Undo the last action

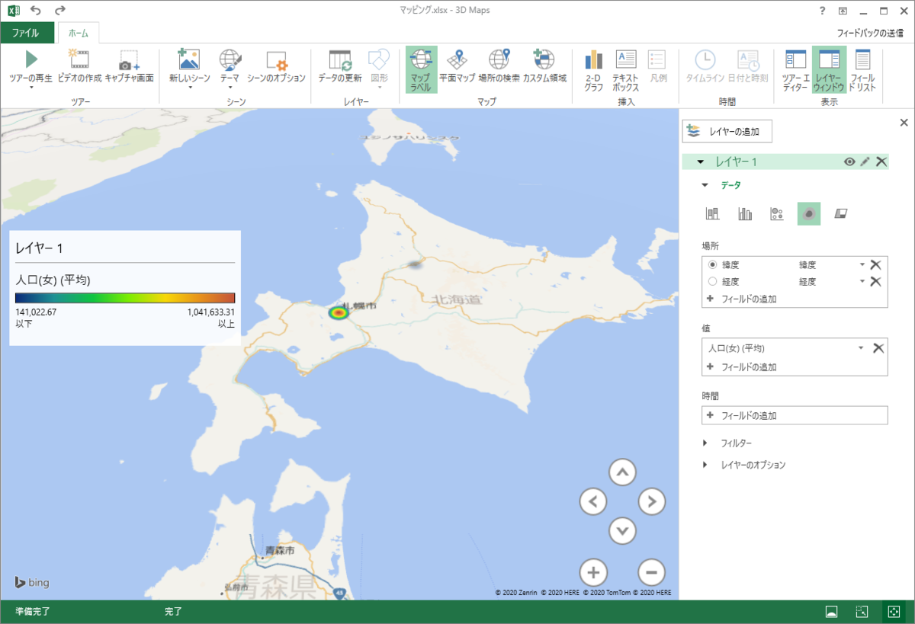36,11
